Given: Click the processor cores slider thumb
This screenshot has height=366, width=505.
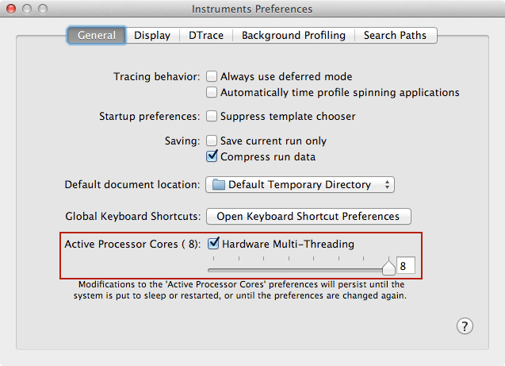Looking at the screenshot, I should point(388,268).
